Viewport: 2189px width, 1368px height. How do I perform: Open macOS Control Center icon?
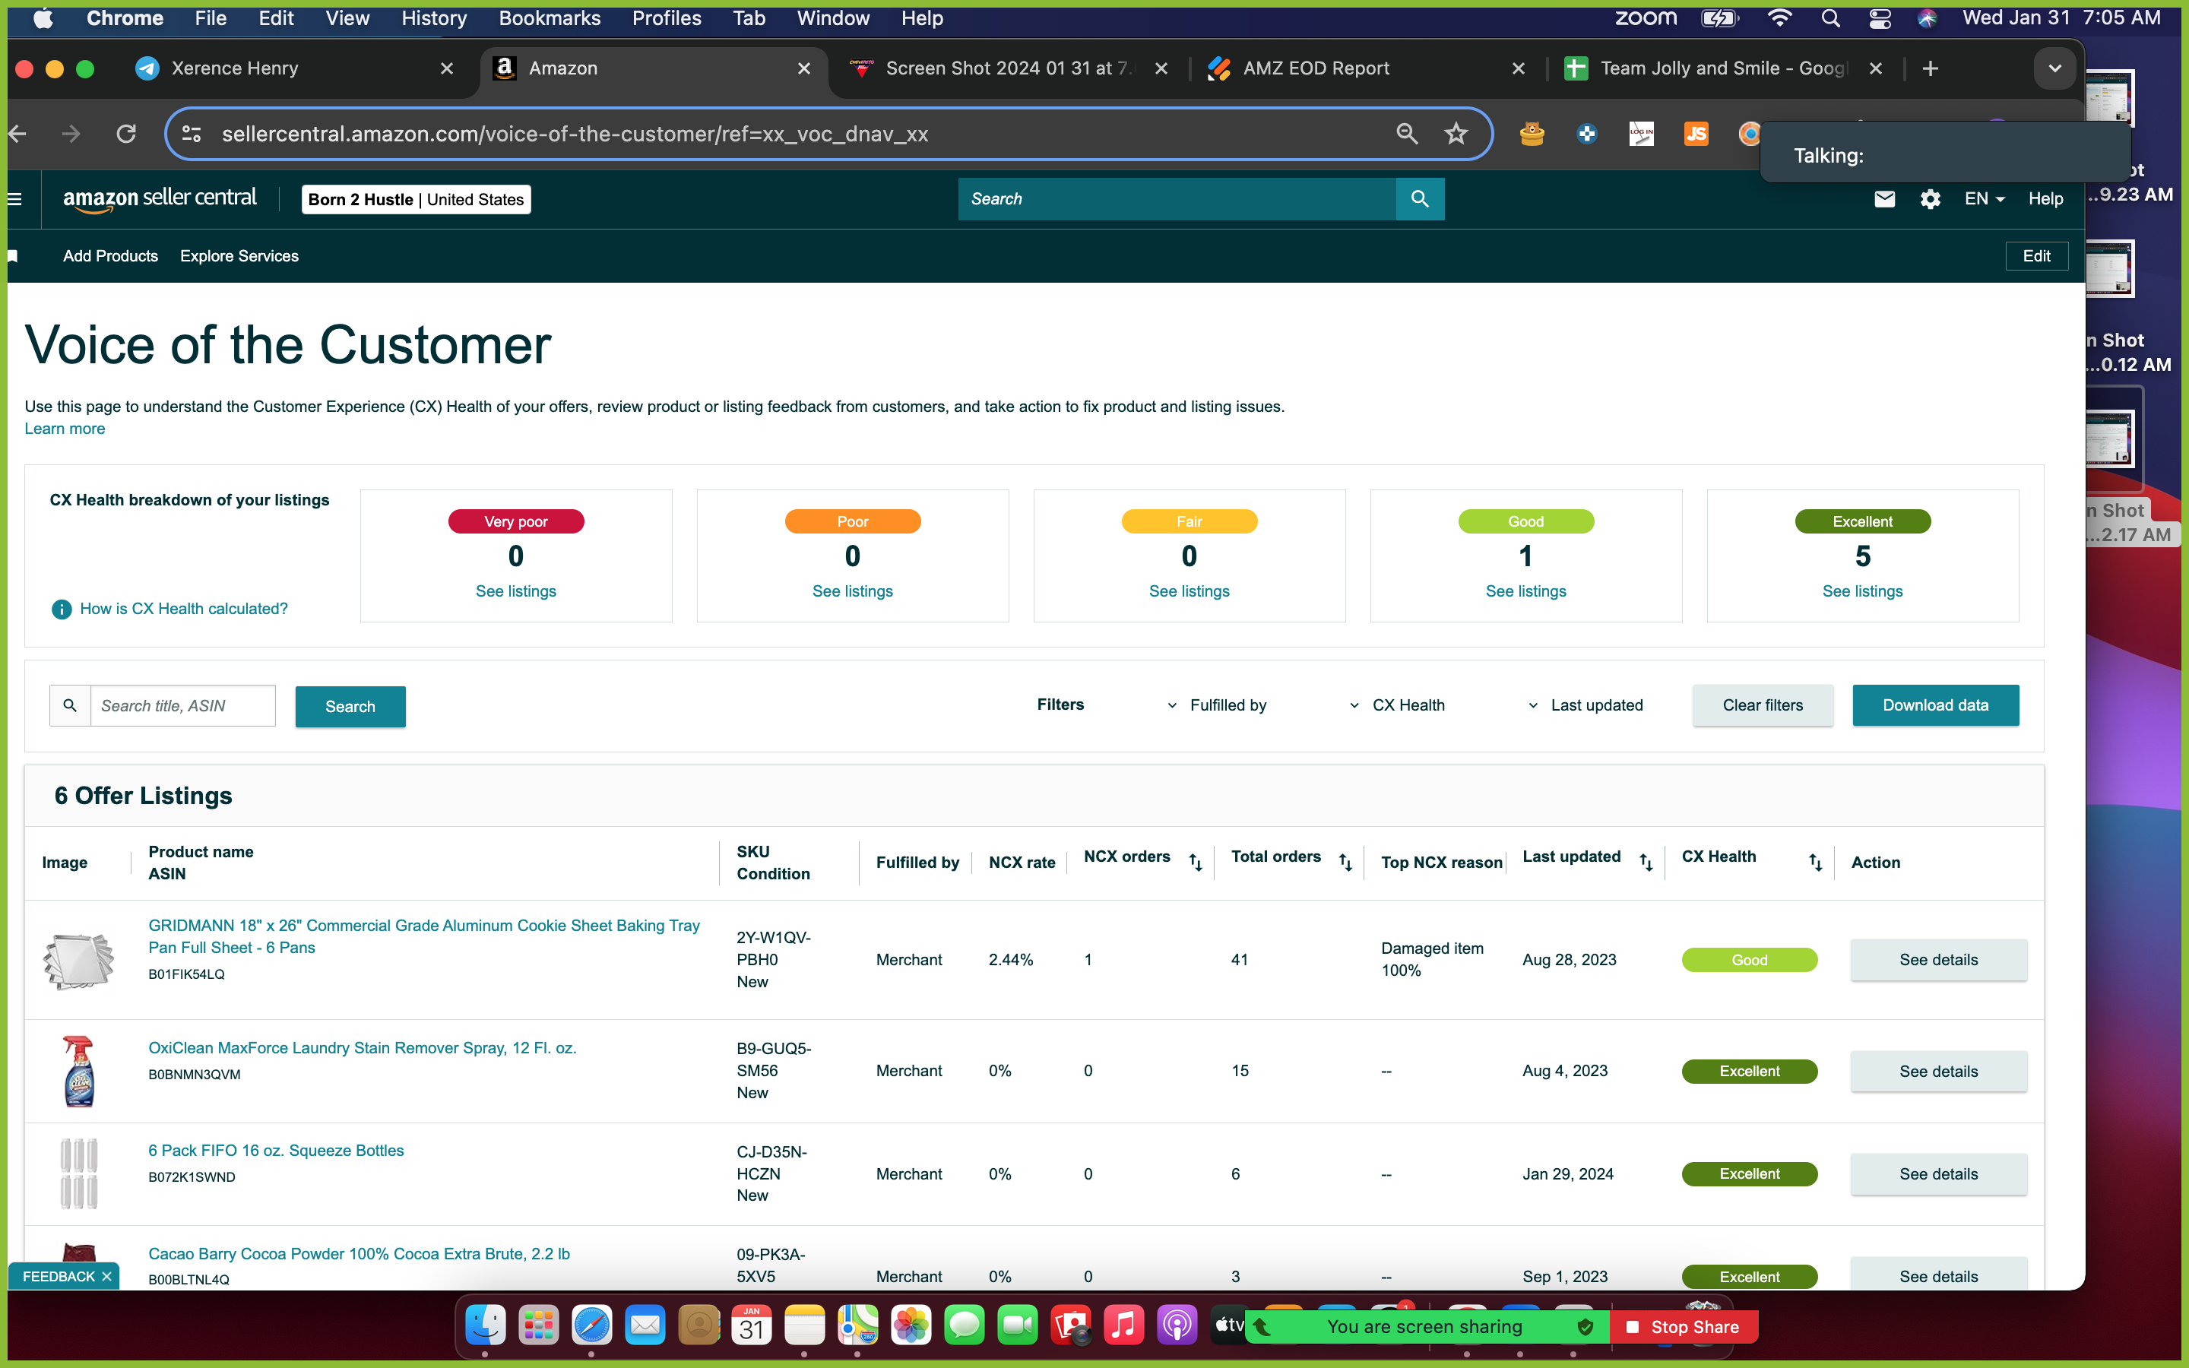1880,18
